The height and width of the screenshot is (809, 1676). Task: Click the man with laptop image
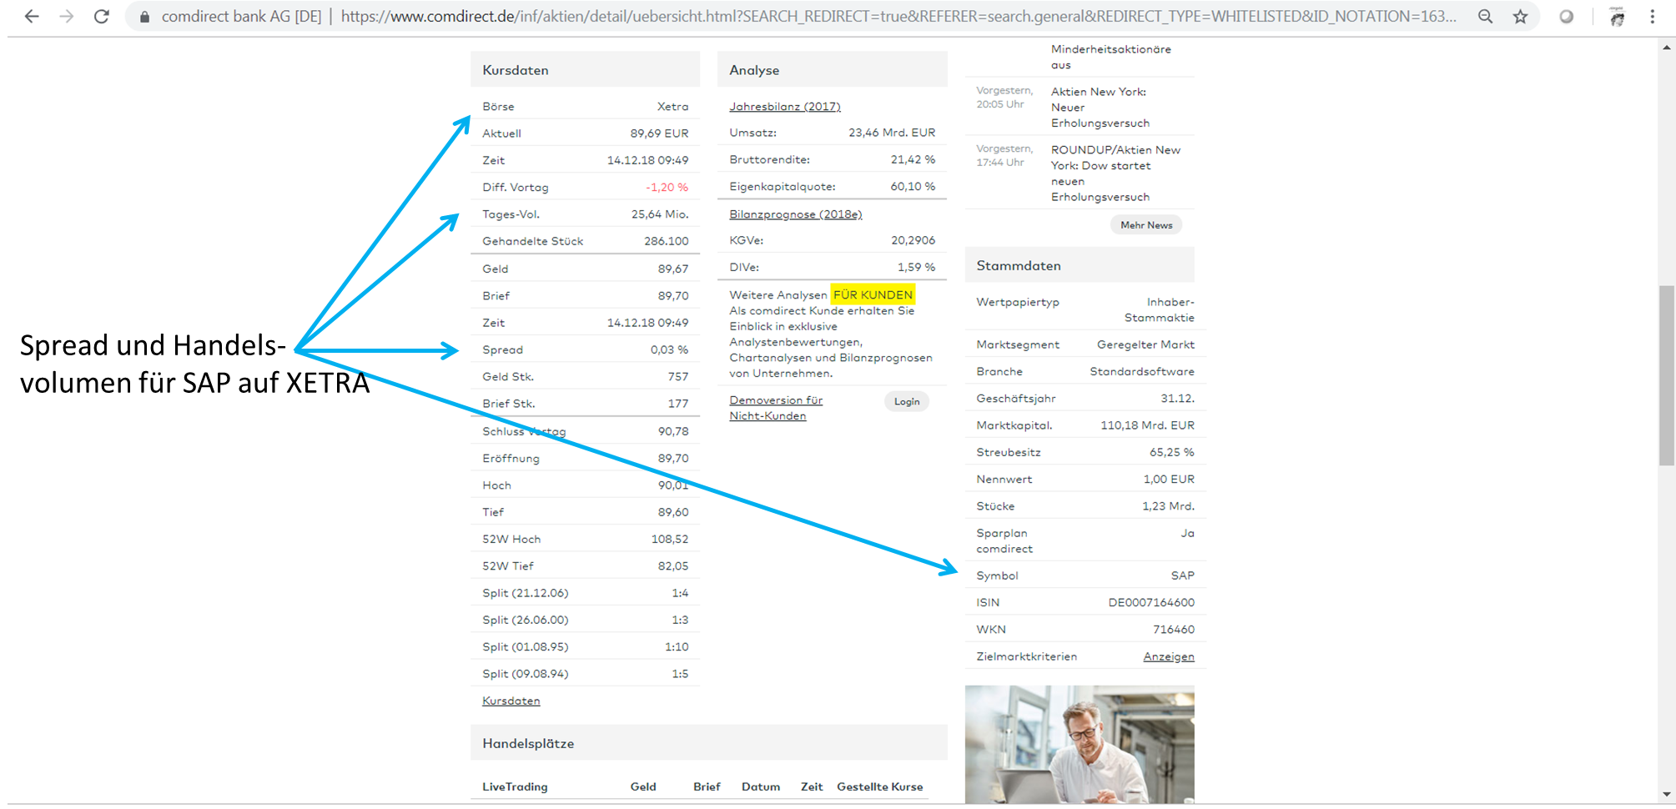tap(1079, 744)
